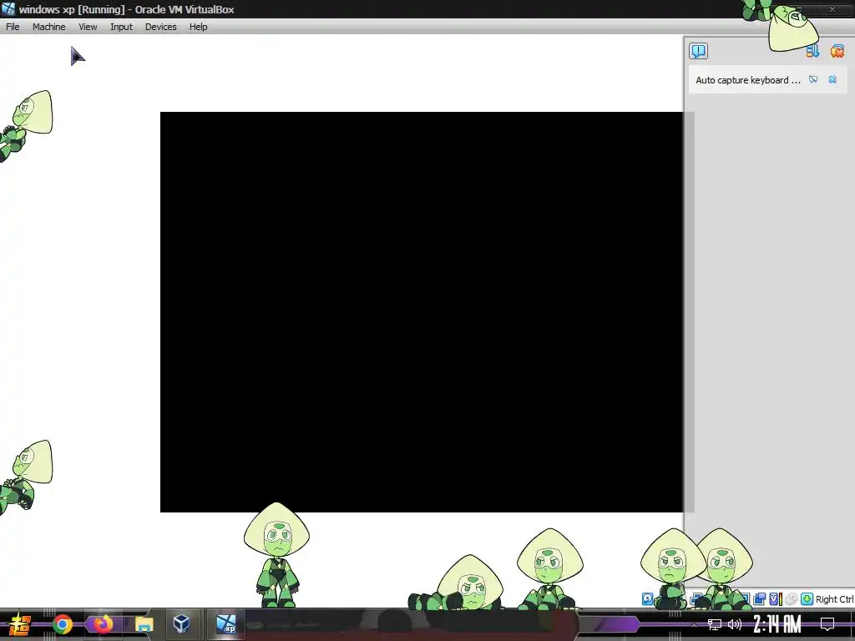
Task: Open the View menu
Action: coord(88,27)
